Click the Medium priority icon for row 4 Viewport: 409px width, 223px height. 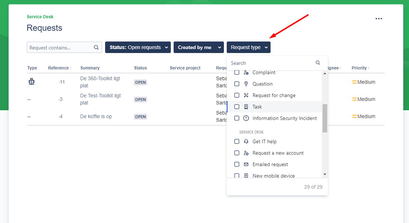354,116
